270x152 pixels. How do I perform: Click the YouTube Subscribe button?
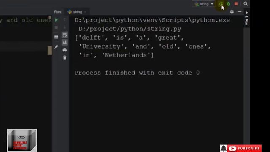pyautogui.click(x=244, y=148)
